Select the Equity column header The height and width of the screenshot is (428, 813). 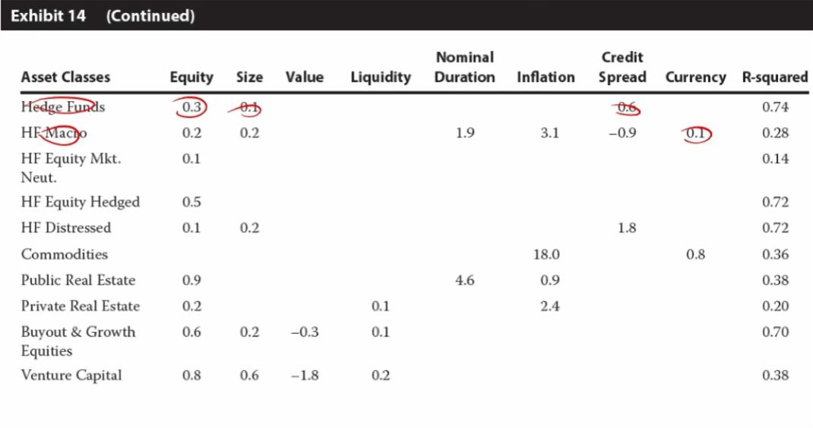point(191,77)
